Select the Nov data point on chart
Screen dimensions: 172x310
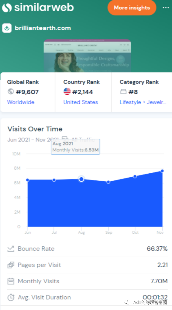coord(162,171)
